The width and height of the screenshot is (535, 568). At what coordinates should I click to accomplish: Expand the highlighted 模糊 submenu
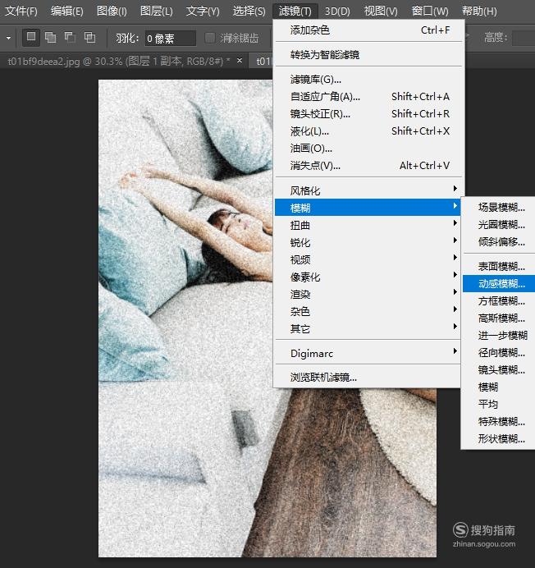click(368, 208)
